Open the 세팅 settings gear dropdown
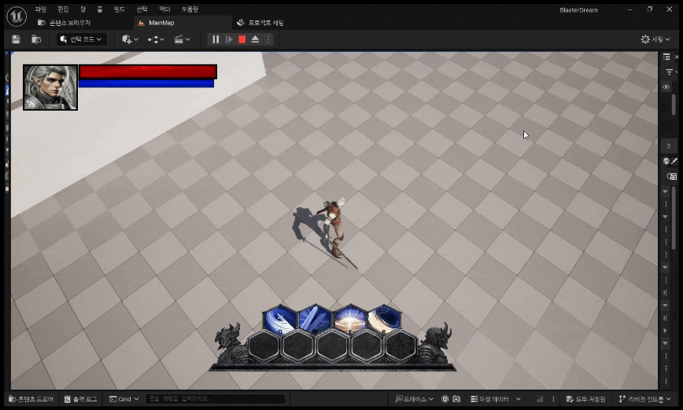The height and width of the screenshot is (410, 683). (655, 39)
